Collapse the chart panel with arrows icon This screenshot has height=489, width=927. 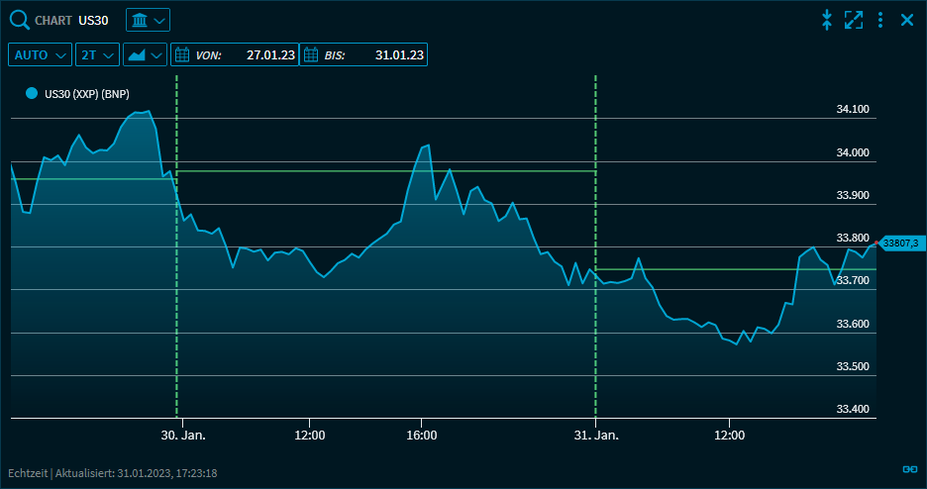[827, 20]
